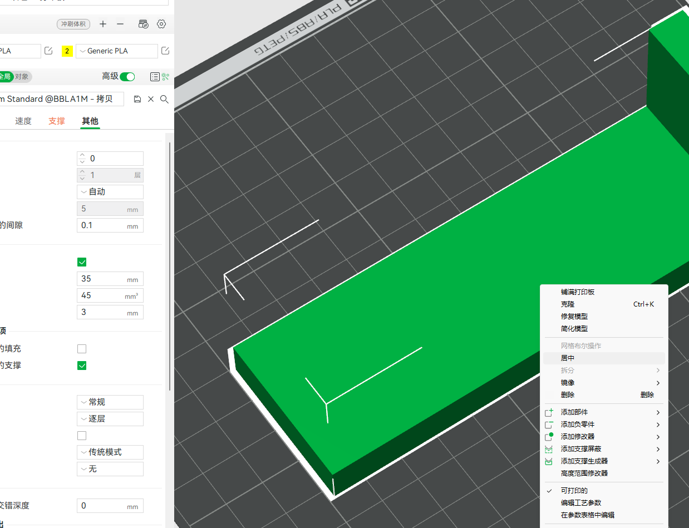Viewport: 689px width, 528px height.
Task: Click the save preset floppy disk icon
Action: pos(137,99)
